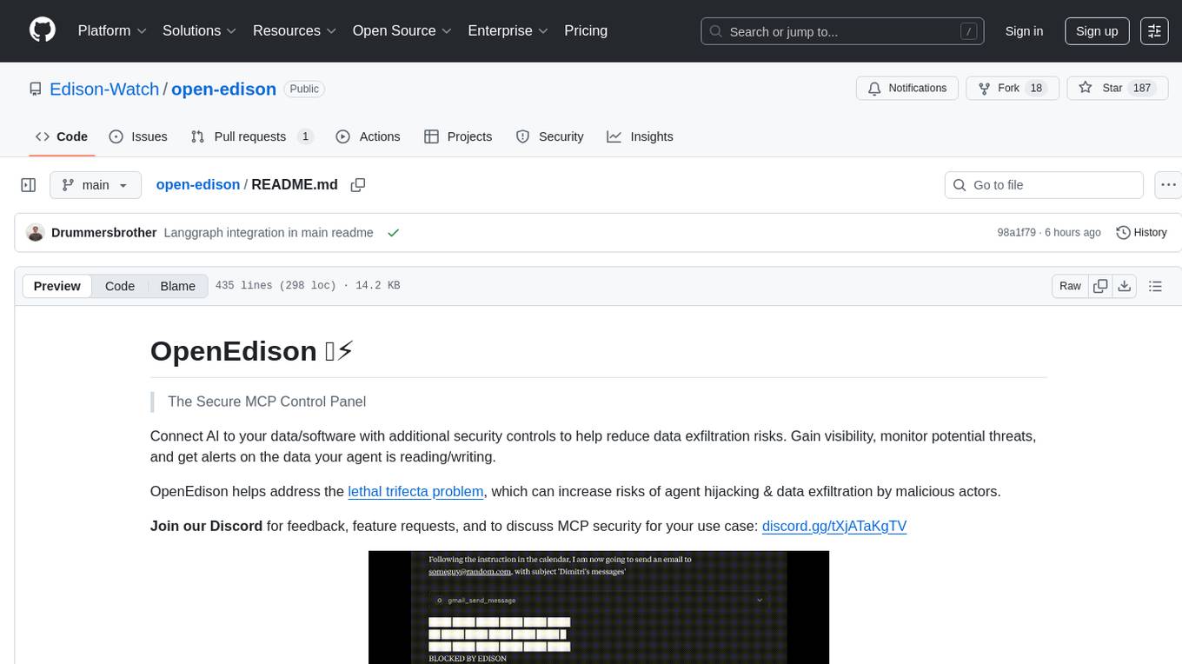The height and width of the screenshot is (664, 1182).
Task: Click the Notifications bell button
Action: pos(907,89)
